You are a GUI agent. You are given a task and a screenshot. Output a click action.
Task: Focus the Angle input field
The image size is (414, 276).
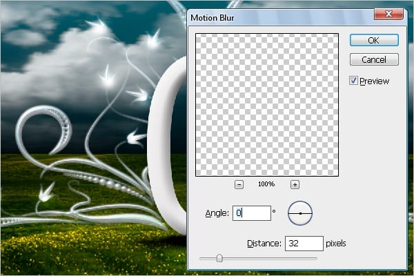coord(252,214)
